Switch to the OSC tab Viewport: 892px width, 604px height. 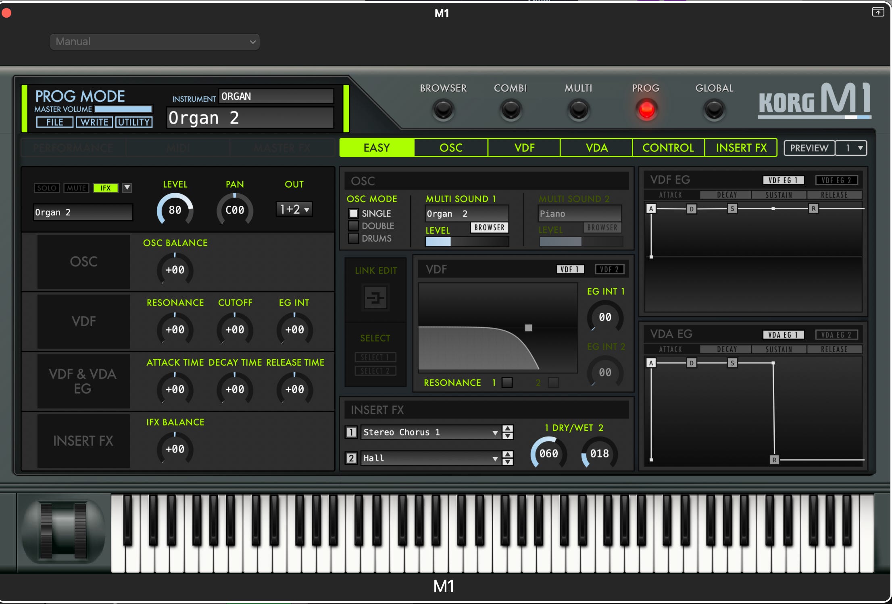click(x=451, y=148)
